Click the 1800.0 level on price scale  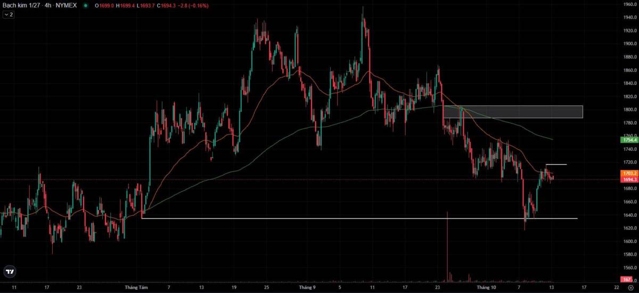click(x=630, y=110)
